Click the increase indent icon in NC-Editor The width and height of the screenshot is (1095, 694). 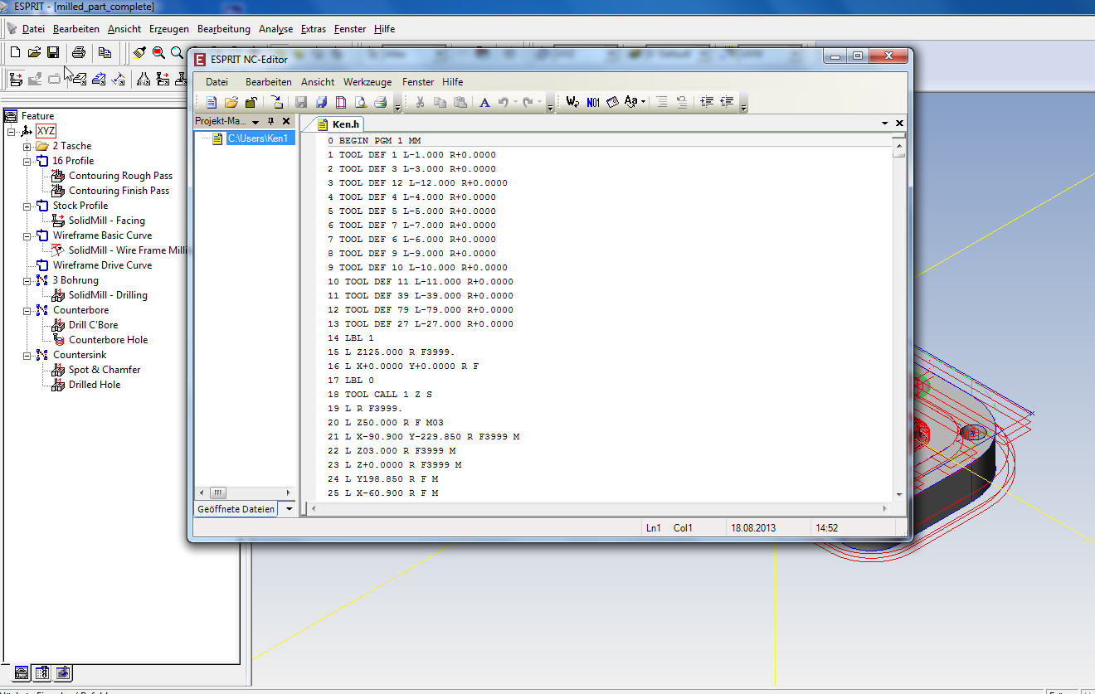(707, 103)
